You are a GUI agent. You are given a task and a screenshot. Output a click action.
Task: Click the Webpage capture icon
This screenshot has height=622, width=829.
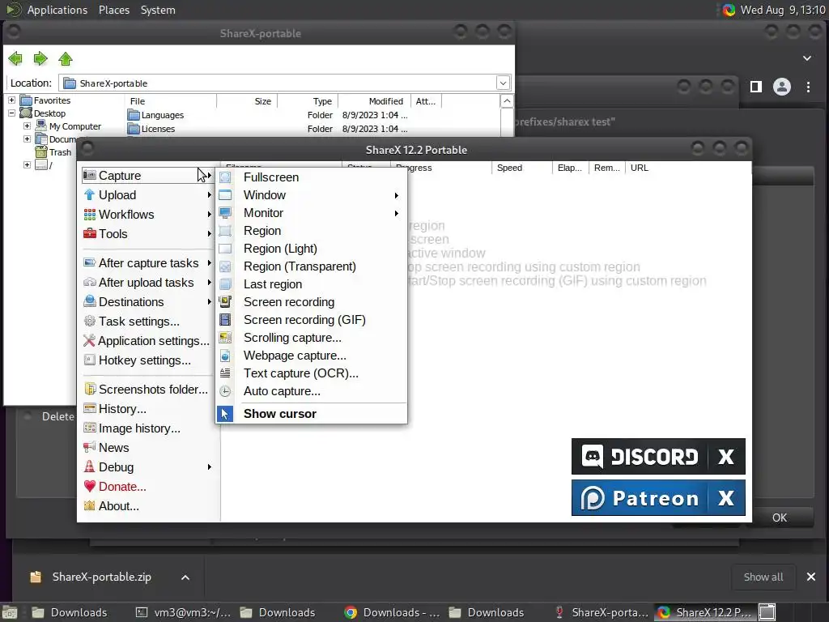[225, 356]
